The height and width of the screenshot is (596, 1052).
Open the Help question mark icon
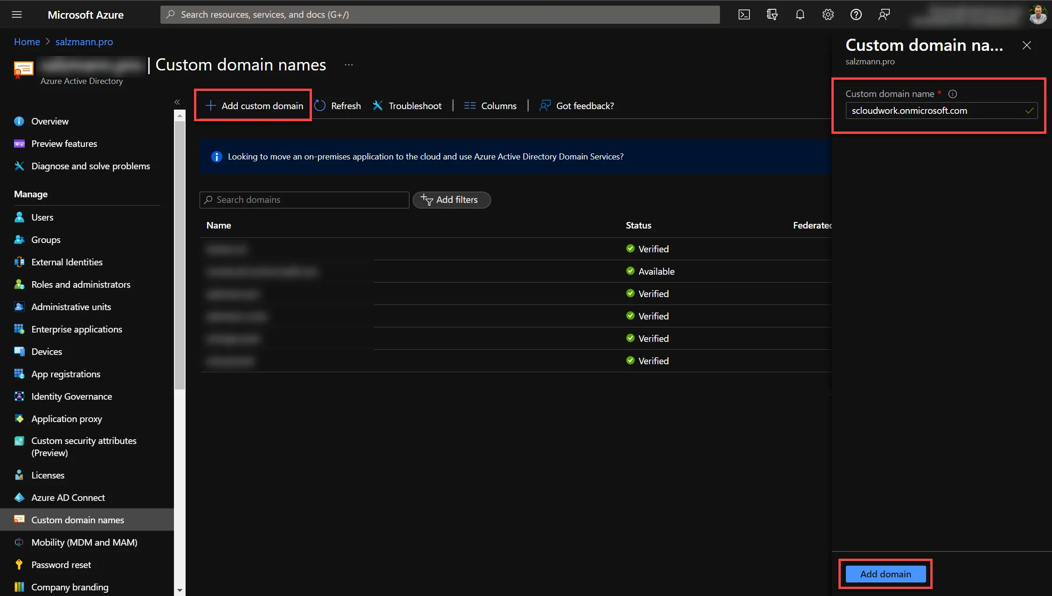(856, 14)
